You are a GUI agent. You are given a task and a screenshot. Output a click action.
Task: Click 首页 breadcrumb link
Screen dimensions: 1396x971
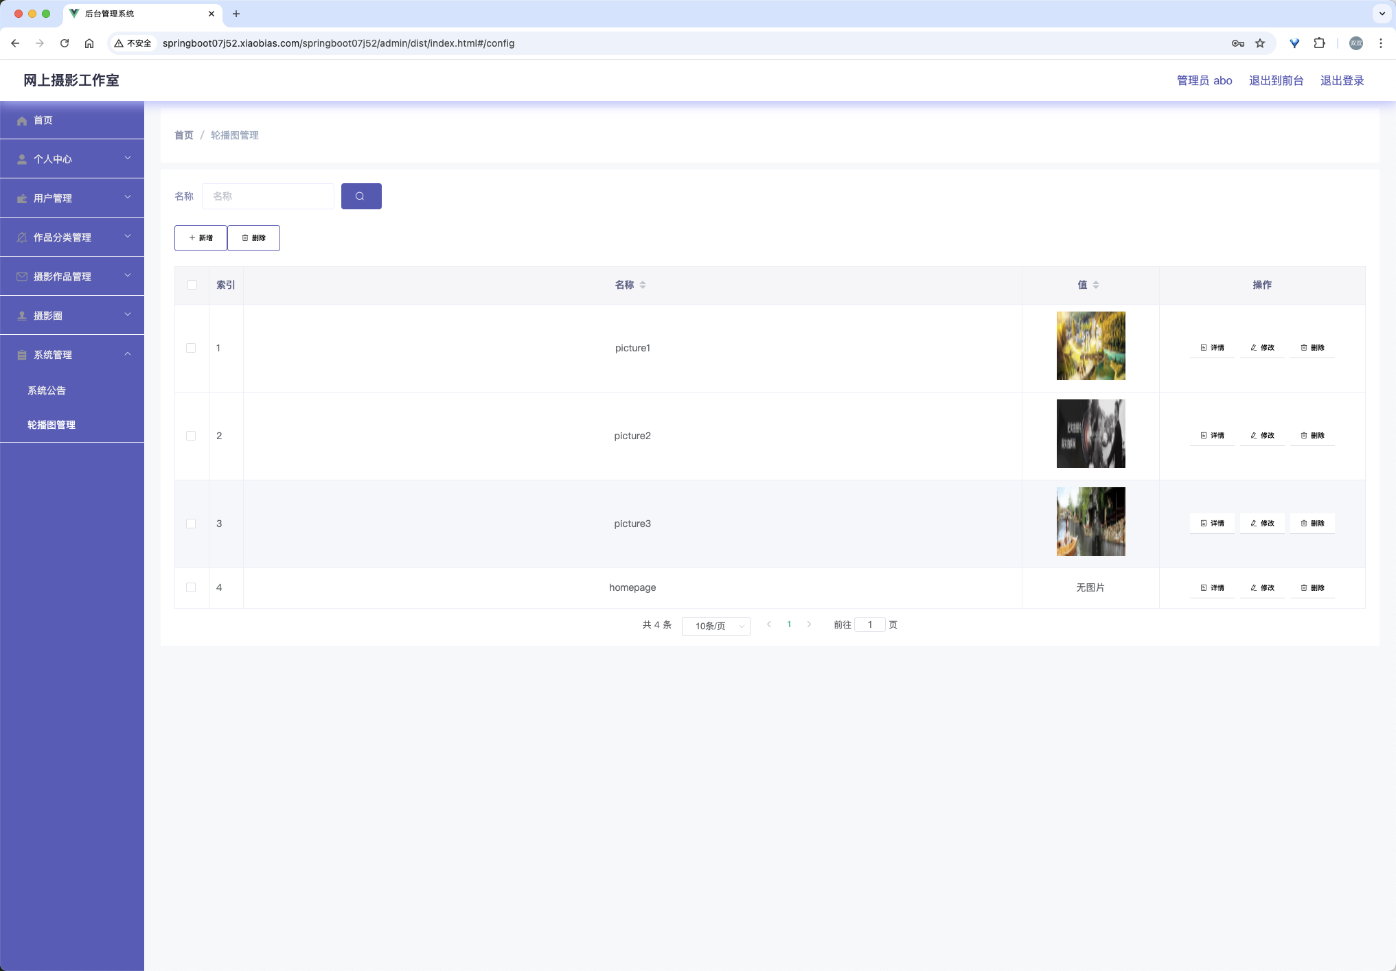pos(184,135)
